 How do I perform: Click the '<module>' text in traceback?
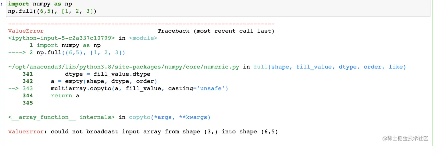[143, 38]
